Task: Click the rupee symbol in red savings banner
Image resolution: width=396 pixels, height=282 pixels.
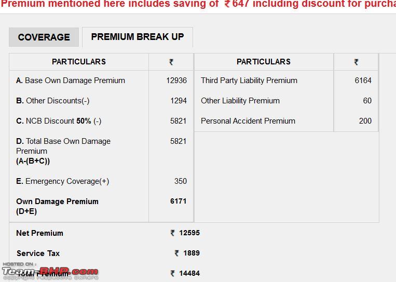Action: 227,4
